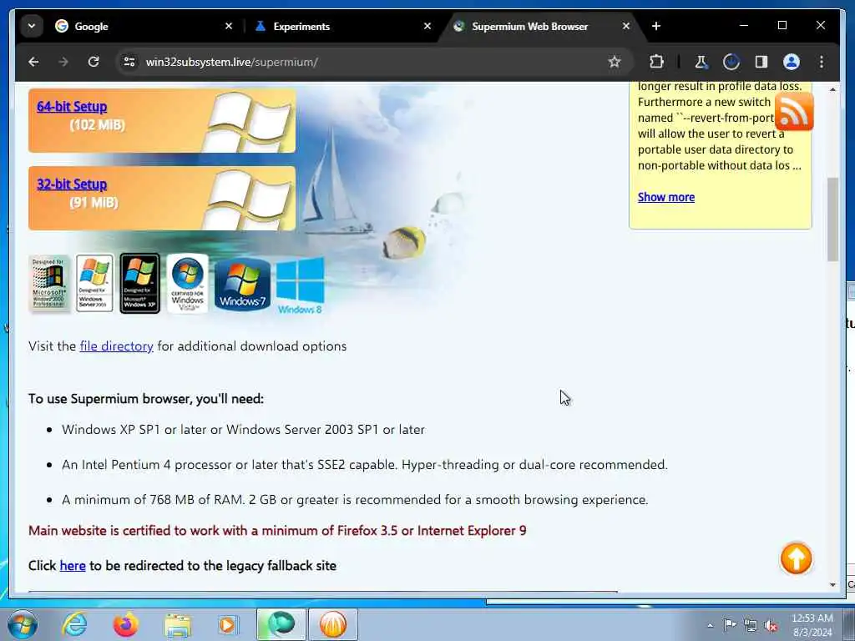The width and height of the screenshot is (855, 641).
Task: Click the Windows 8 logo
Action: [300, 286]
